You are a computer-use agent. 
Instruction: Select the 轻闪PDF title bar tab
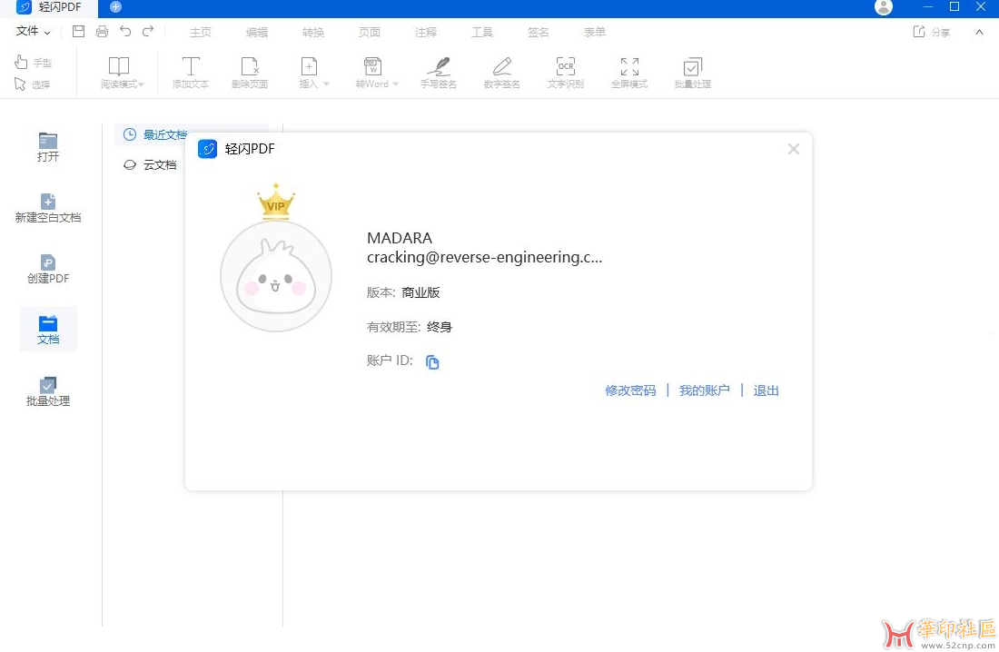click(x=49, y=7)
